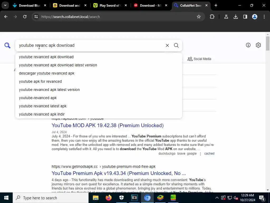Image resolution: width=270 pixels, height=203 pixels.
Task: Open the duckduckgo engine link
Action: [x=167, y=154]
